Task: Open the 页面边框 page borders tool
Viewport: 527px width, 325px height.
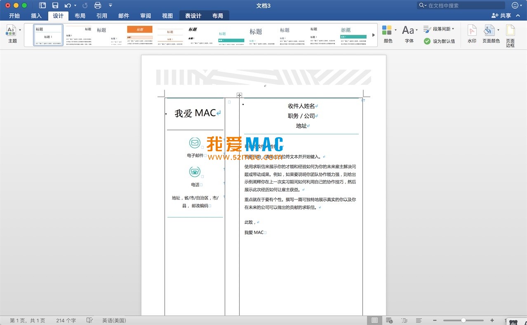Action: pos(511,35)
